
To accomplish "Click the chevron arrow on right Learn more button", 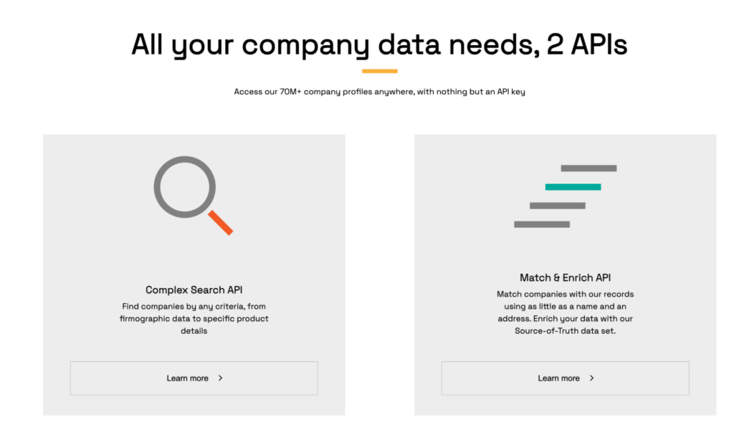I will 590,378.
